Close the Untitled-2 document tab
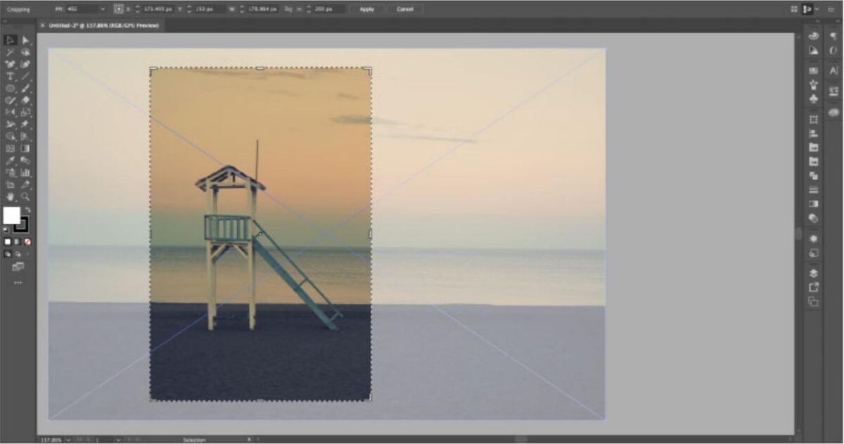This screenshot has width=844, height=444. [x=42, y=25]
